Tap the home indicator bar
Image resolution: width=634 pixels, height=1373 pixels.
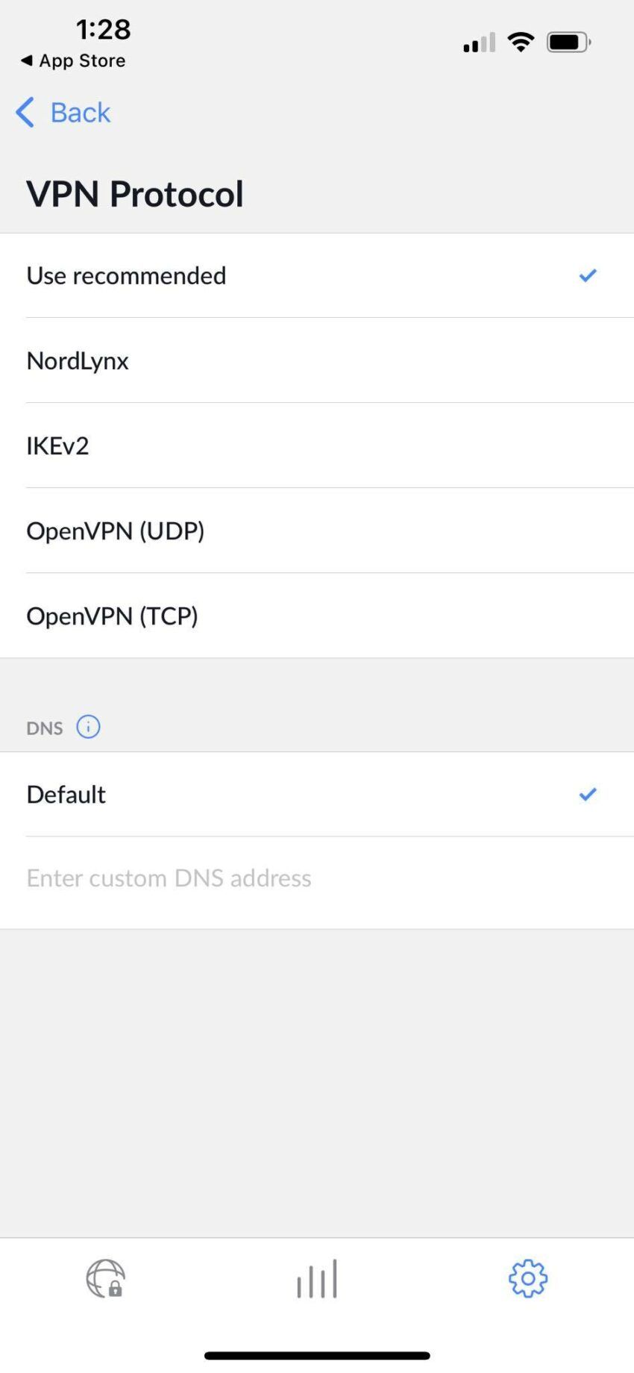316,1354
